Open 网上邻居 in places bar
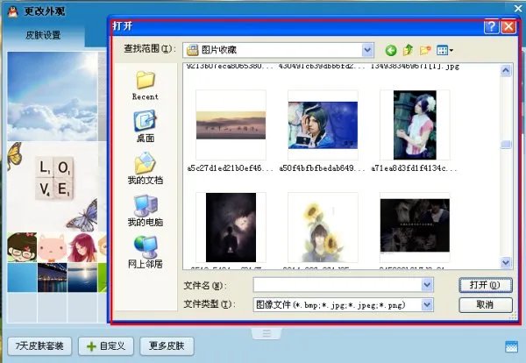The width and height of the screenshot is (526, 363). pyautogui.click(x=146, y=253)
